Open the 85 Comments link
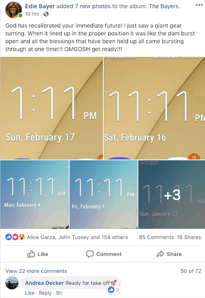 tap(156, 237)
